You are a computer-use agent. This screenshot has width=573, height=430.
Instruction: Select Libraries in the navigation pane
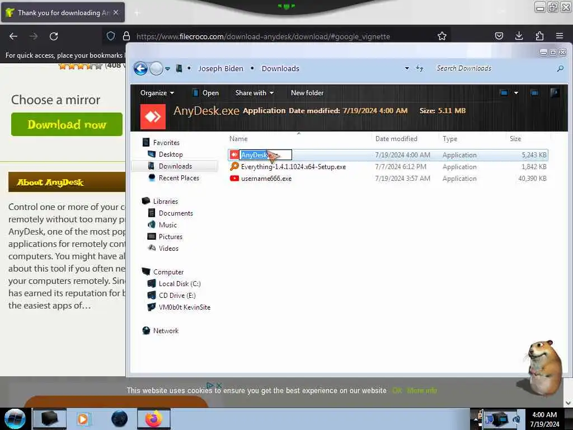tap(166, 202)
